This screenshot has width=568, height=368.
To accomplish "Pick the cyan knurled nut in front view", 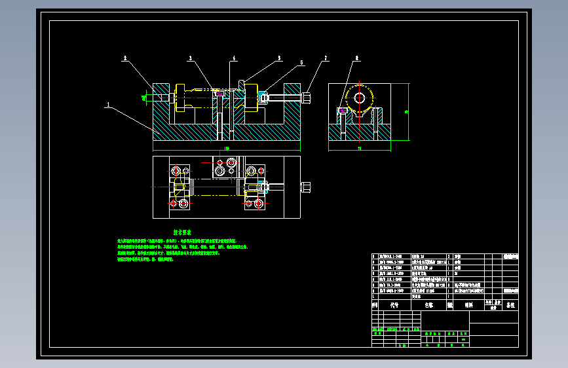I will click(x=263, y=98).
